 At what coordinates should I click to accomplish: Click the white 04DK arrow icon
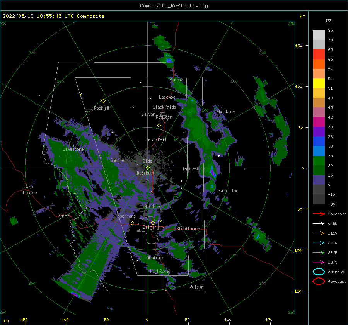[319, 224]
